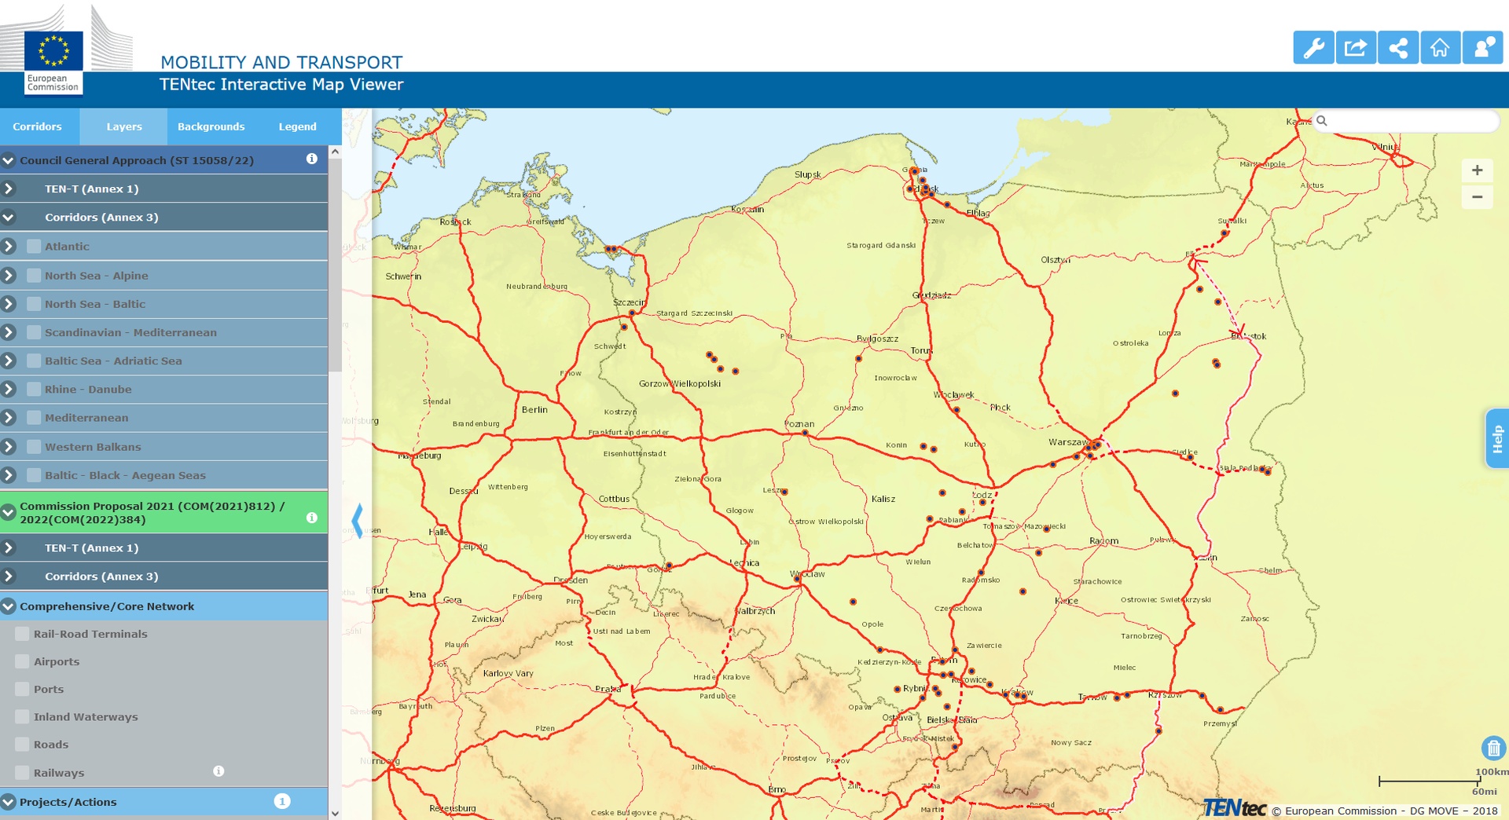
Task: Click the Berlin label on map
Action: (534, 409)
